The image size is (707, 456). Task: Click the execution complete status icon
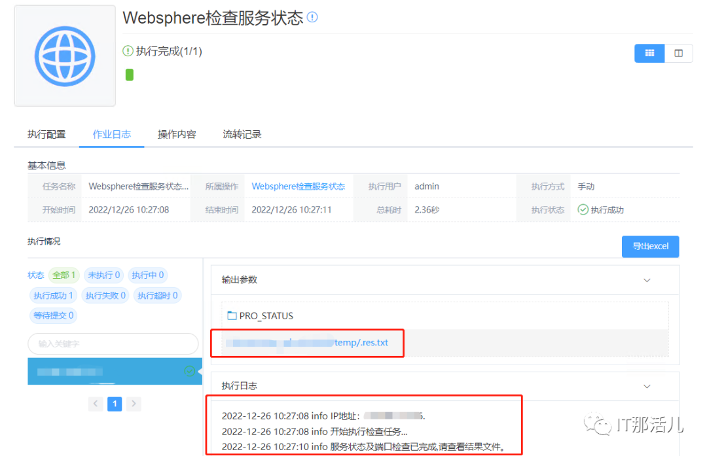coord(128,51)
